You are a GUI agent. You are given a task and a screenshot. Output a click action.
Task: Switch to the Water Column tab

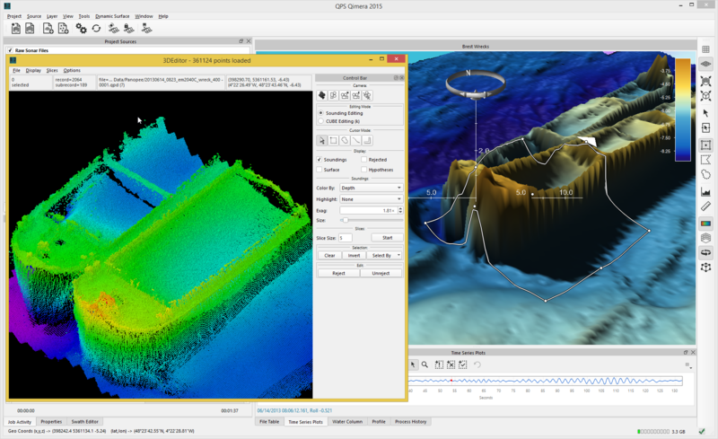[x=347, y=421]
